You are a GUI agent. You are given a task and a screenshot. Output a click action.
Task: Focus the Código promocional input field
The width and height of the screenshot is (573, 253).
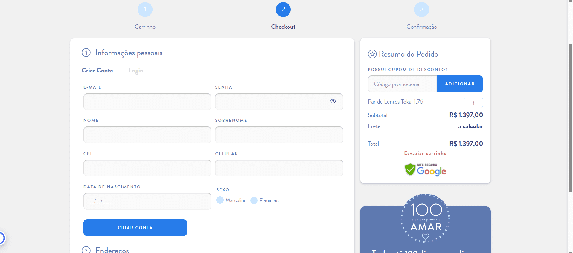pos(402,84)
